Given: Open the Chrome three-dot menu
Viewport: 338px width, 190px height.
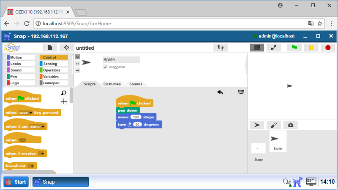Looking at the screenshot, I should point(331,24).
